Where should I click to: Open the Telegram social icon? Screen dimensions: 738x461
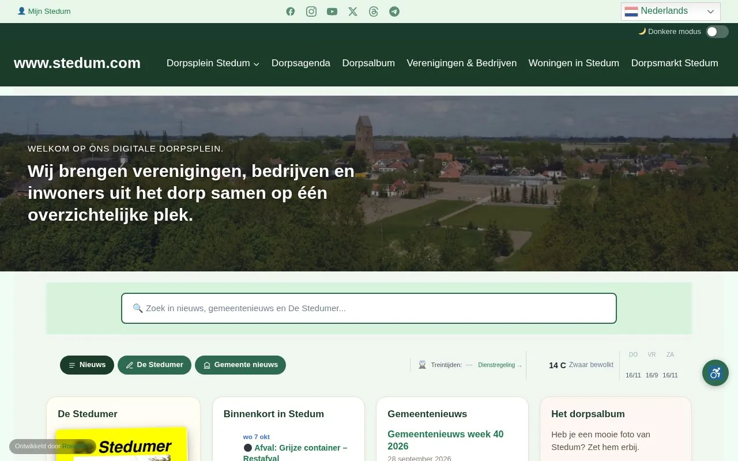click(394, 12)
